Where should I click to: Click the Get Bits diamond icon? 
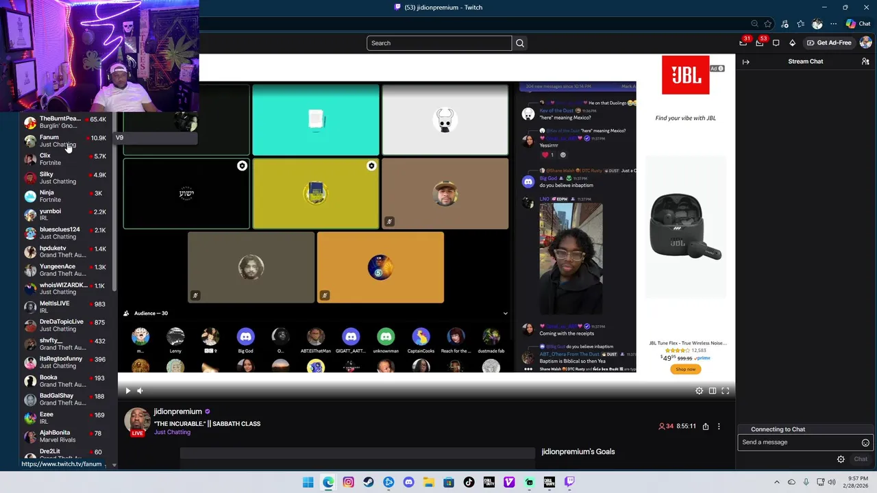click(x=793, y=42)
